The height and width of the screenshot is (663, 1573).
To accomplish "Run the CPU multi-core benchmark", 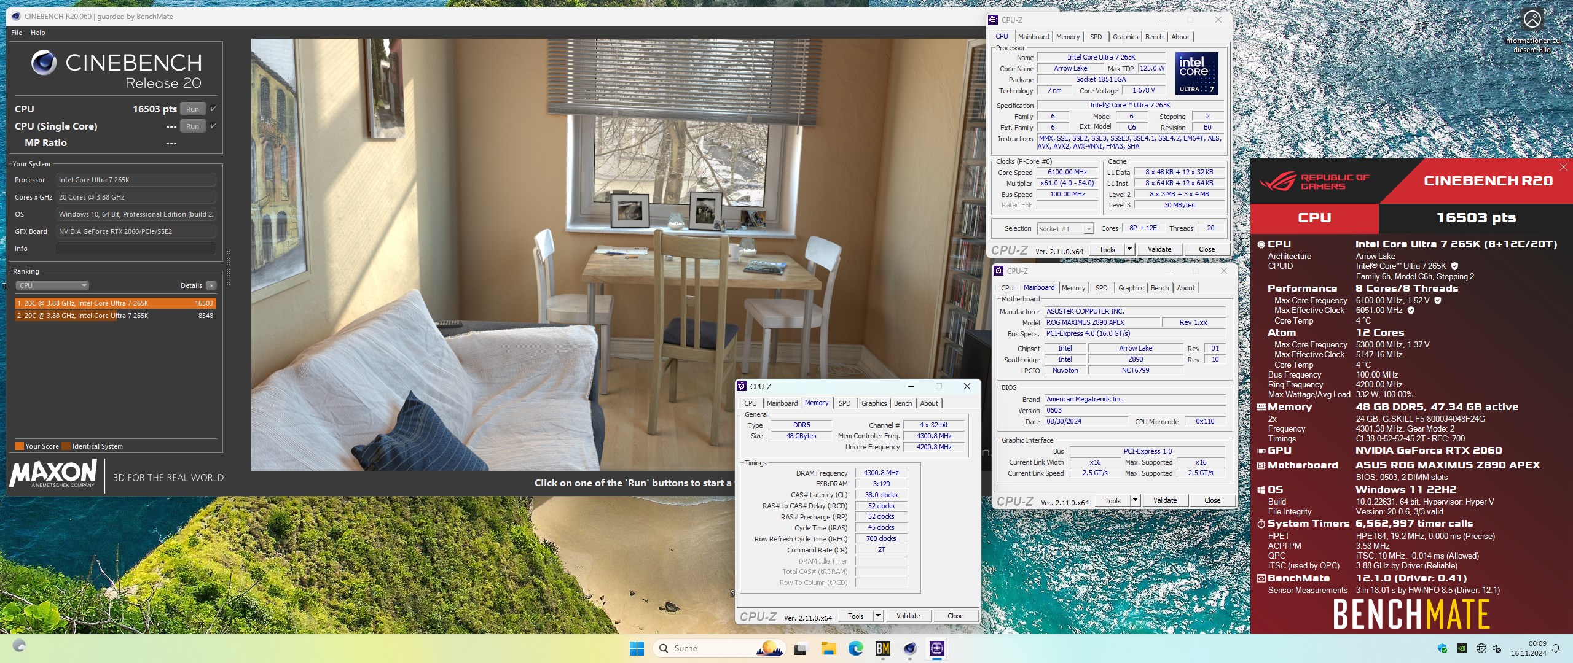I will pos(193,109).
